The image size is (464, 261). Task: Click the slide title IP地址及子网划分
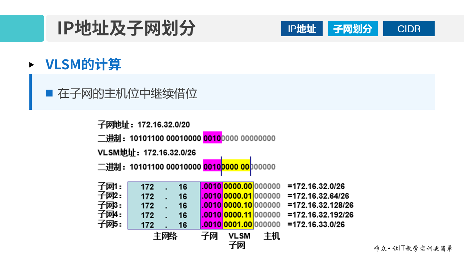coord(126,28)
